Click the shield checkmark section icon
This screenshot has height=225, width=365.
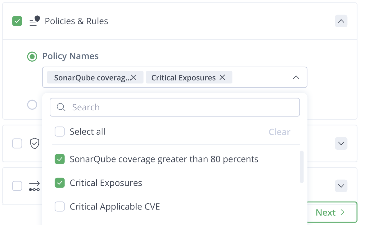pos(34,143)
